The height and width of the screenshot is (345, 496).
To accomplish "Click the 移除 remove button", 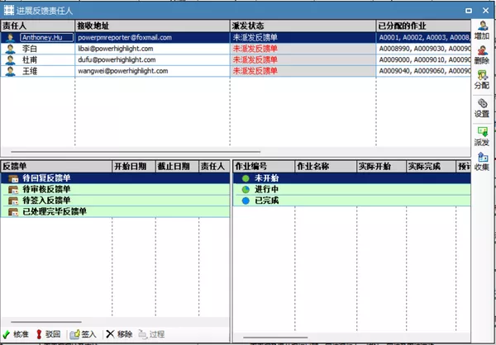I will [119, 334].
